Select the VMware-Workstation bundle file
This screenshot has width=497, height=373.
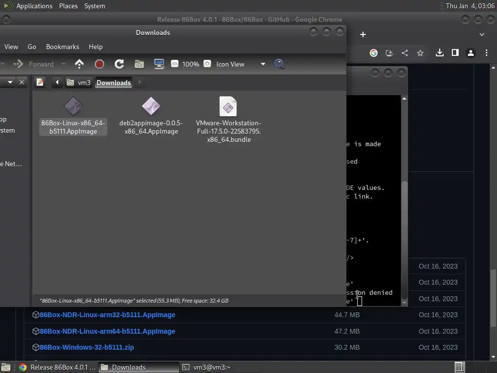229,119
